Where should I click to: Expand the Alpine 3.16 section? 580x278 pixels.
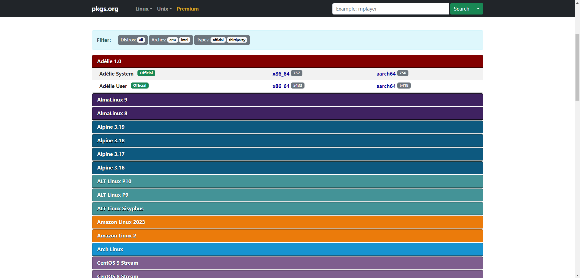(287, 168)
